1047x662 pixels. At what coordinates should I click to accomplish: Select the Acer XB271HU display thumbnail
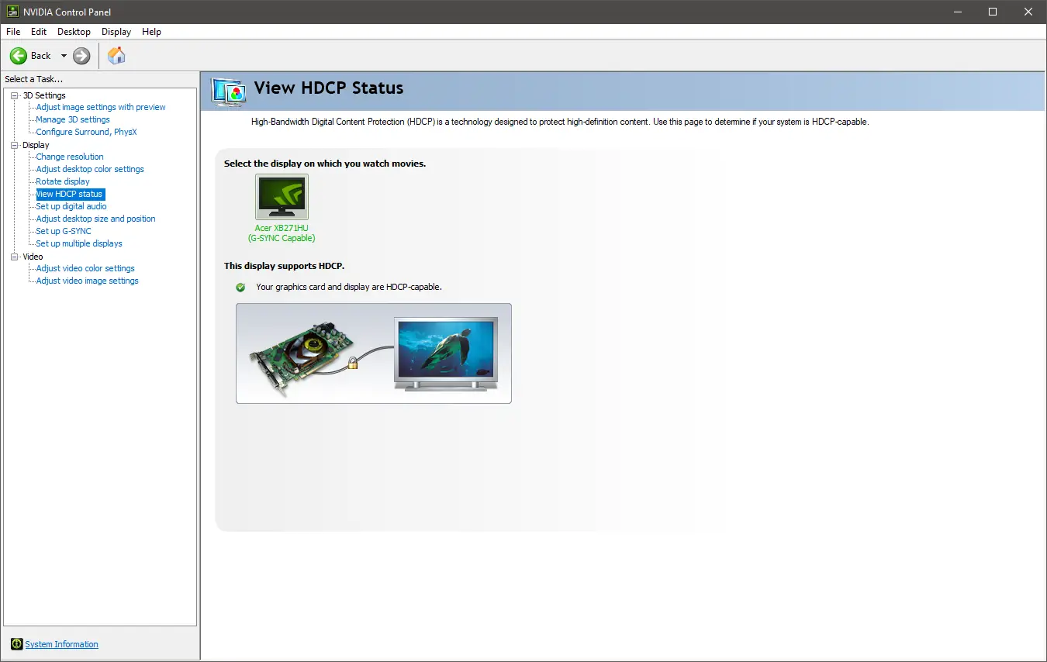[282, 195]
